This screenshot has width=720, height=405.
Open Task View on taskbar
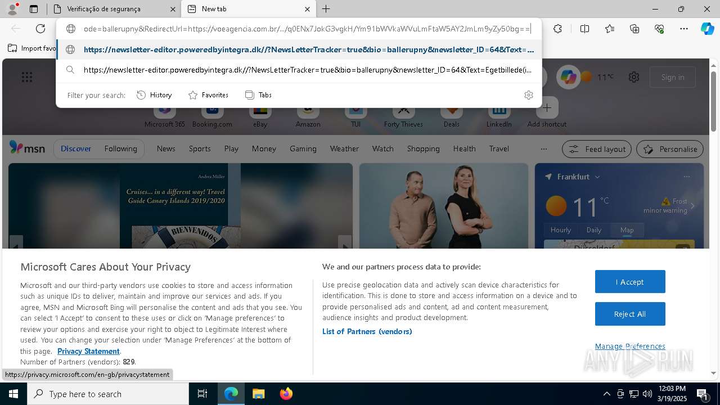click(203, 394)
